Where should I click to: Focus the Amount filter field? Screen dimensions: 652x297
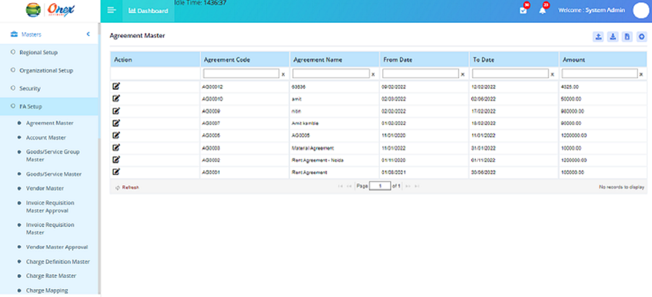click(x=600, y=74)
